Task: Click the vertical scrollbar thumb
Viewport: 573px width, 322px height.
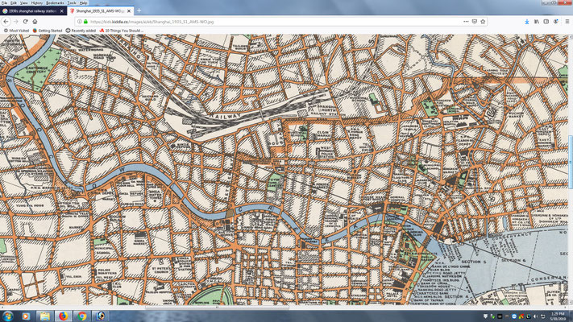Action: (x=571, y=161)
